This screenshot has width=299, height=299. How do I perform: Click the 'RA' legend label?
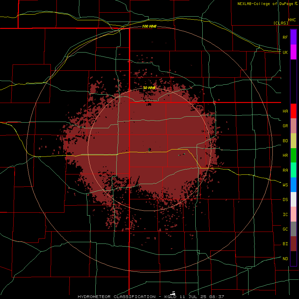click(x=285, y=170)
